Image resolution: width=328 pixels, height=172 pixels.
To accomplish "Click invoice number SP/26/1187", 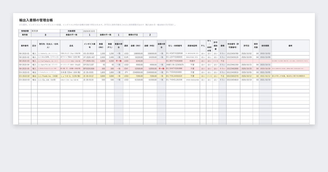I will [90, 65].
